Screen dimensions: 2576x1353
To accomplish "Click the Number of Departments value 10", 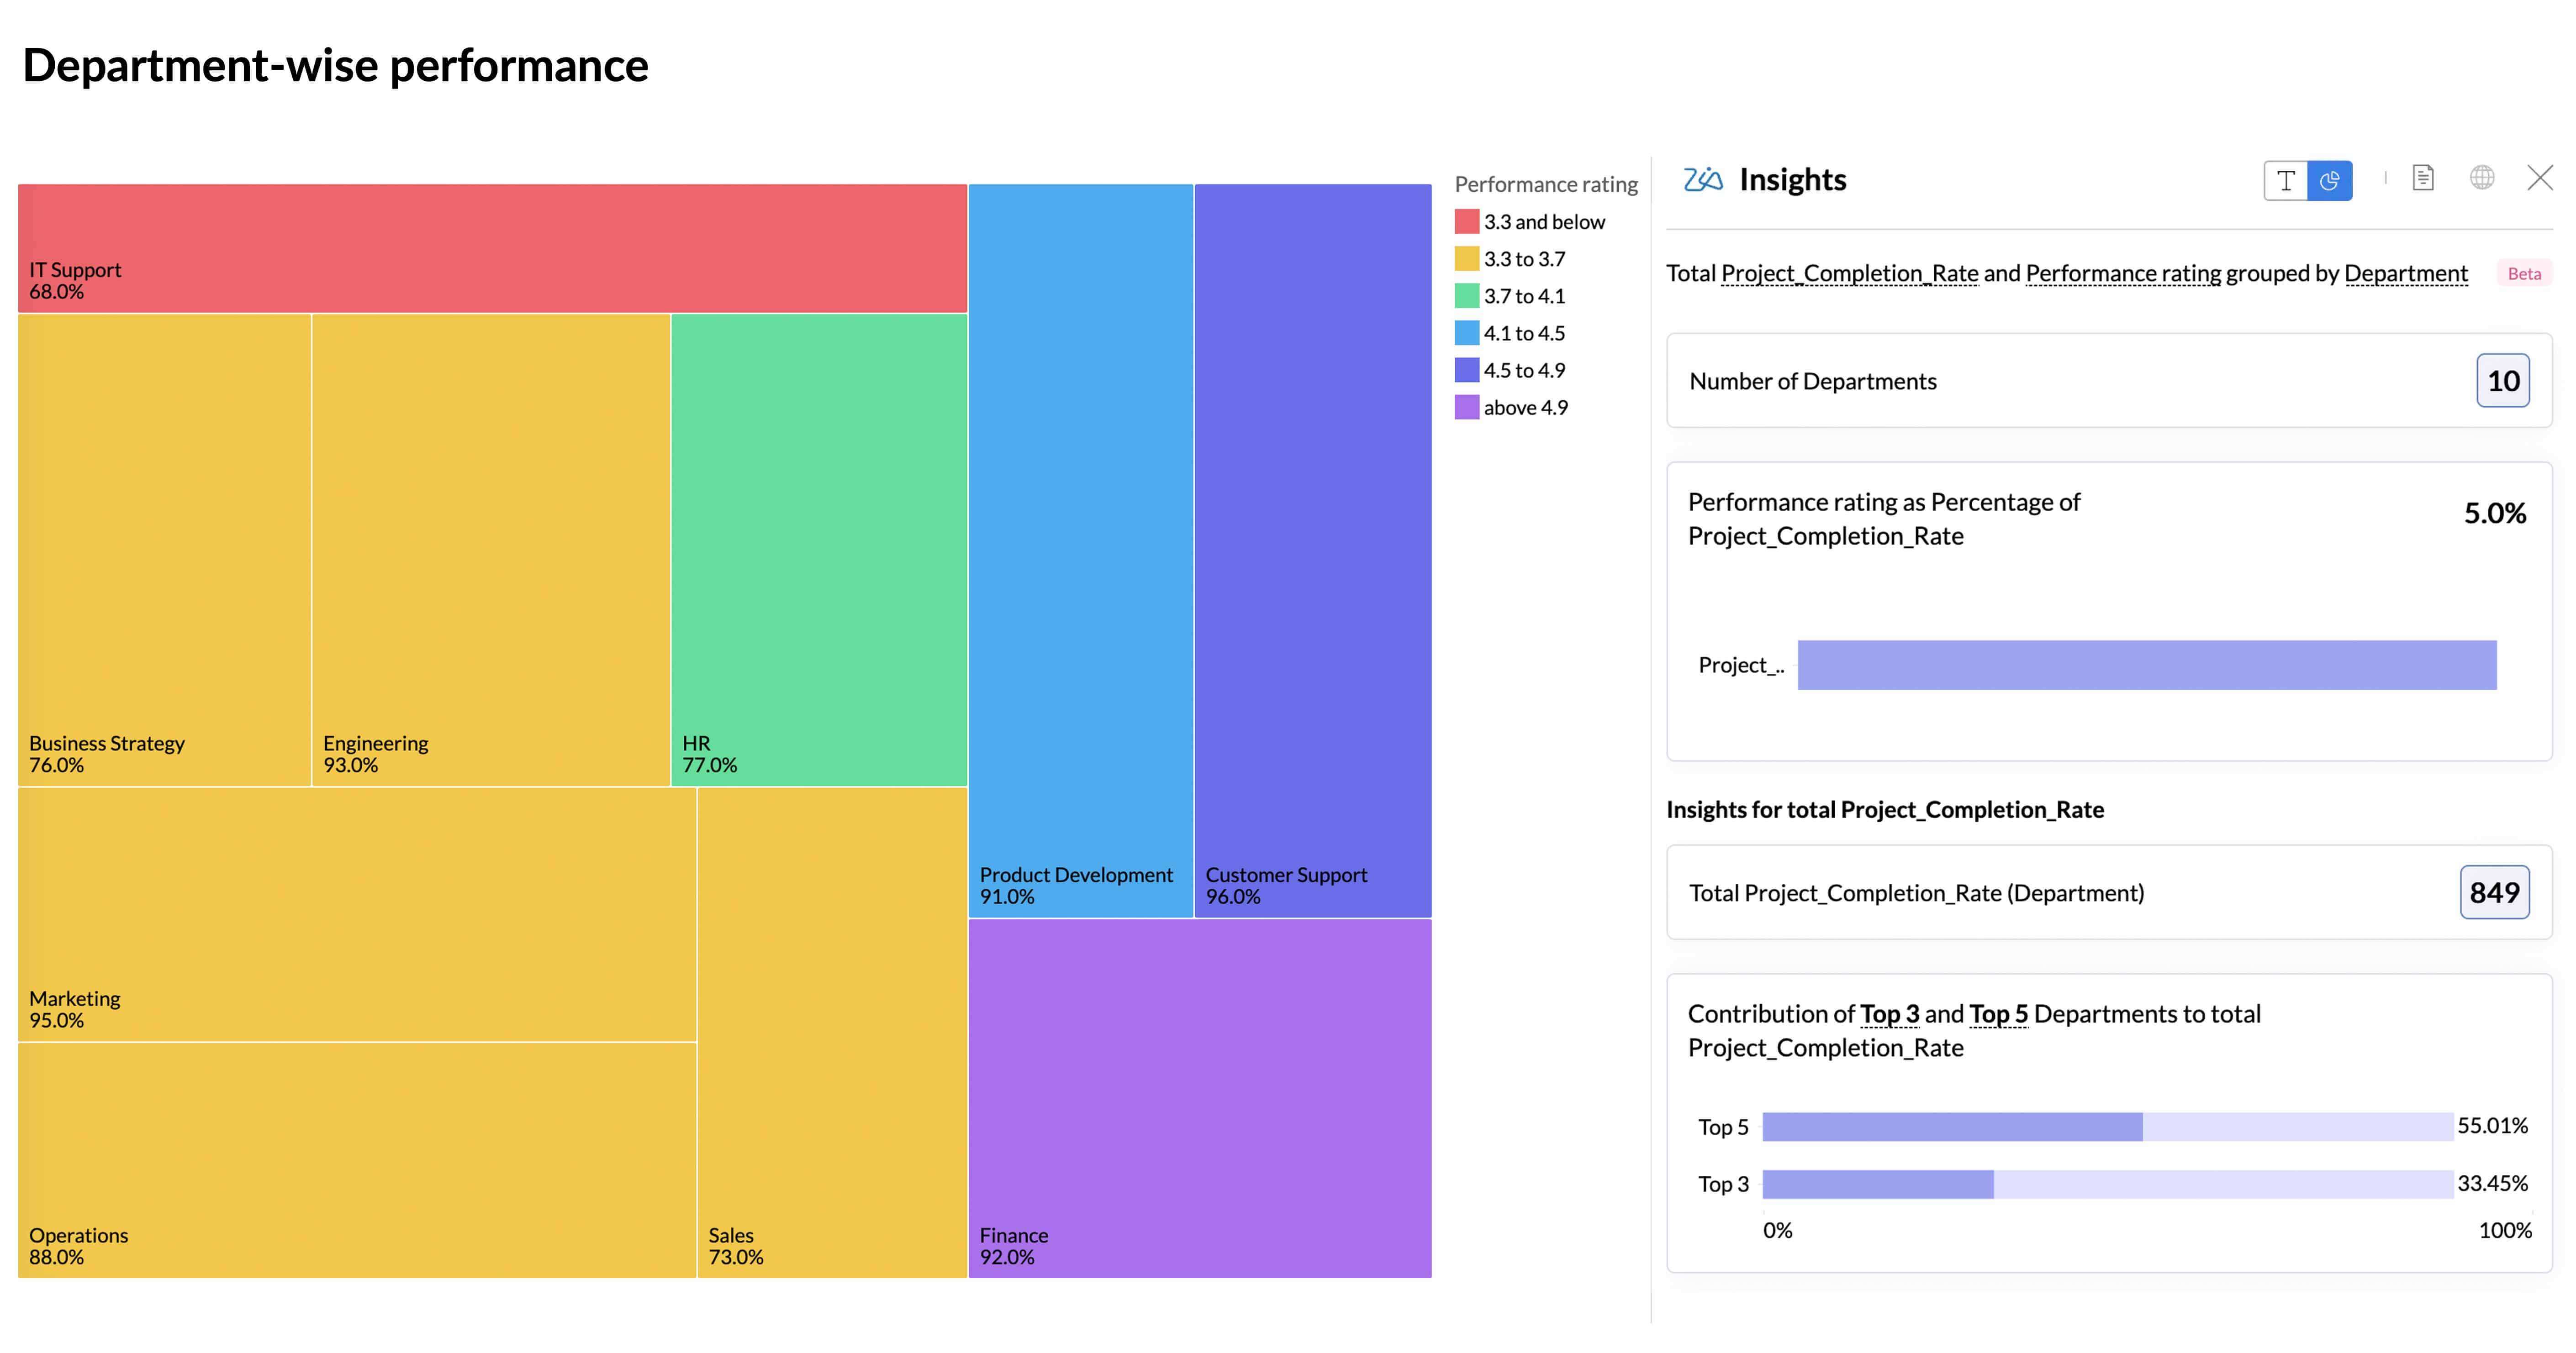I will click(2503, 381).
